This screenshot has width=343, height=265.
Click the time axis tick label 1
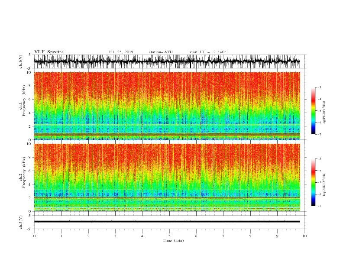(x=61, y=236)
